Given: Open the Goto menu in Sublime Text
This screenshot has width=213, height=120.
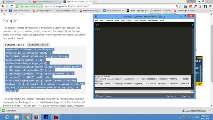Looking at the screenshot, I should [129, 21].
